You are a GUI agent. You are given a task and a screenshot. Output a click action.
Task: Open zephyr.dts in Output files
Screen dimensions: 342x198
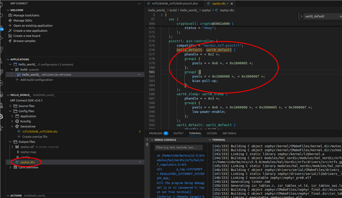[x=27, y=162]
